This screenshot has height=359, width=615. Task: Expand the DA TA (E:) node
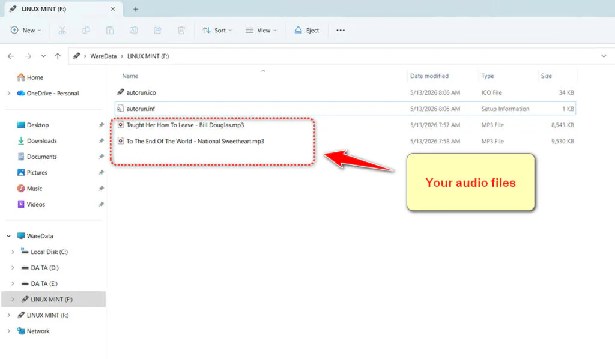tap(13, 283)
